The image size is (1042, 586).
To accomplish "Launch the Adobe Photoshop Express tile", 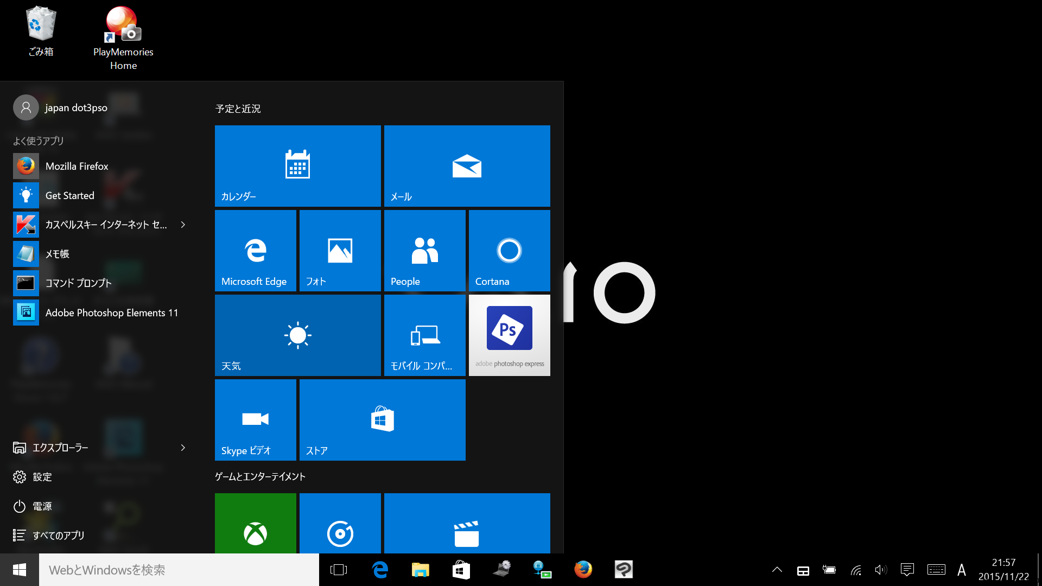I will tap(509, 335).
